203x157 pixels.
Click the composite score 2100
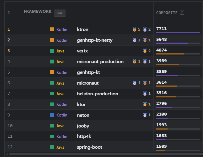(161, 114)
